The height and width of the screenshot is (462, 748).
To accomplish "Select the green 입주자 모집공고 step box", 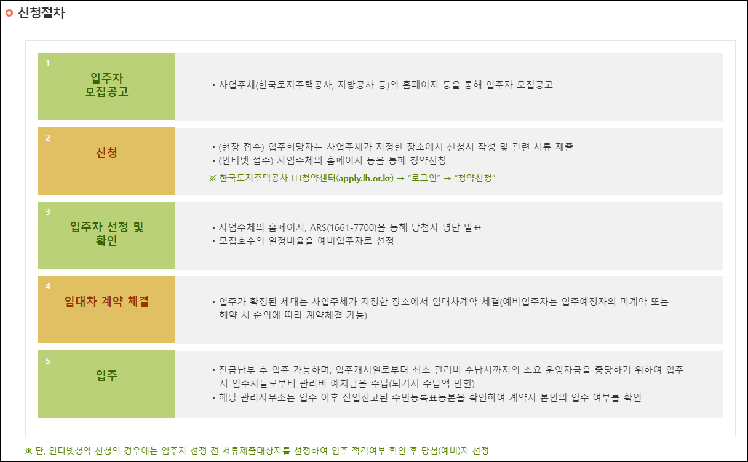I will click(x=106, y=86).
